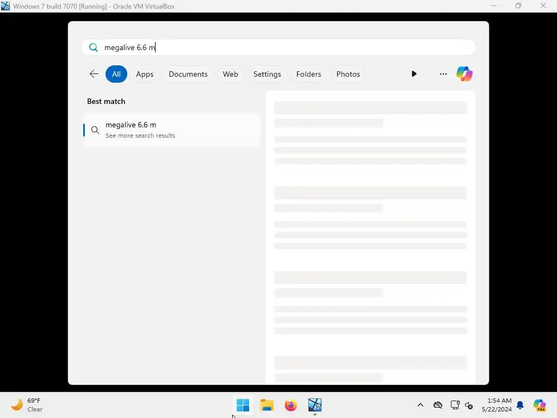Click the network display tray icon
557x418 pixels.
(455, 405)
